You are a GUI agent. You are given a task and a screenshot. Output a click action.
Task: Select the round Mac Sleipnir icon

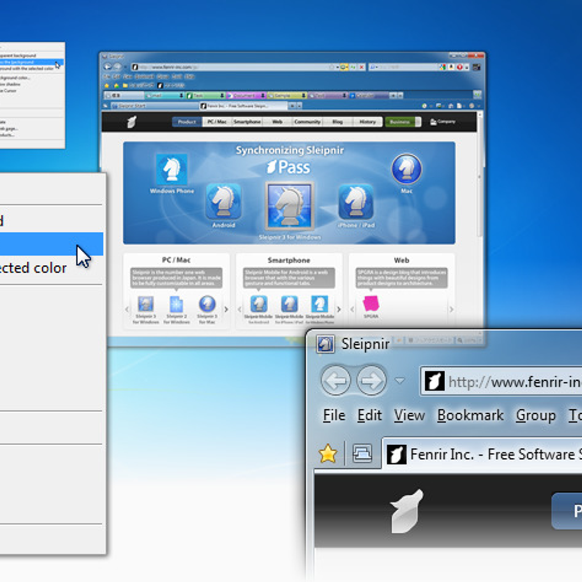tap(406, 169)
